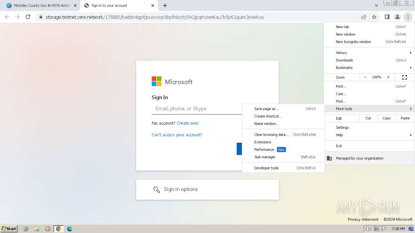Expand the More tools submenu

369,109
